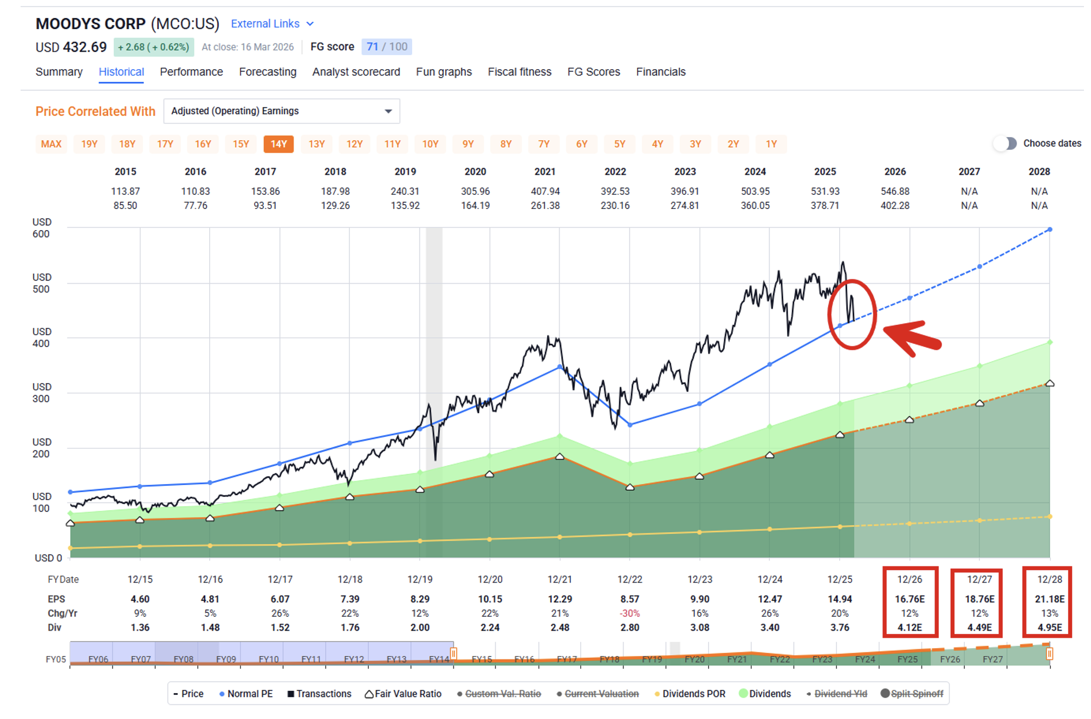The width and height of the screenshot is (1091, 719).
Task: Open the Adjusted (Operating) Earnings dropdown
Action: tap(281, 111)
